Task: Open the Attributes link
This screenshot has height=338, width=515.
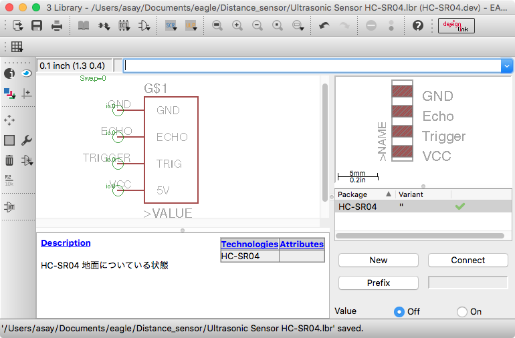Action: click(x=302, y=244)
